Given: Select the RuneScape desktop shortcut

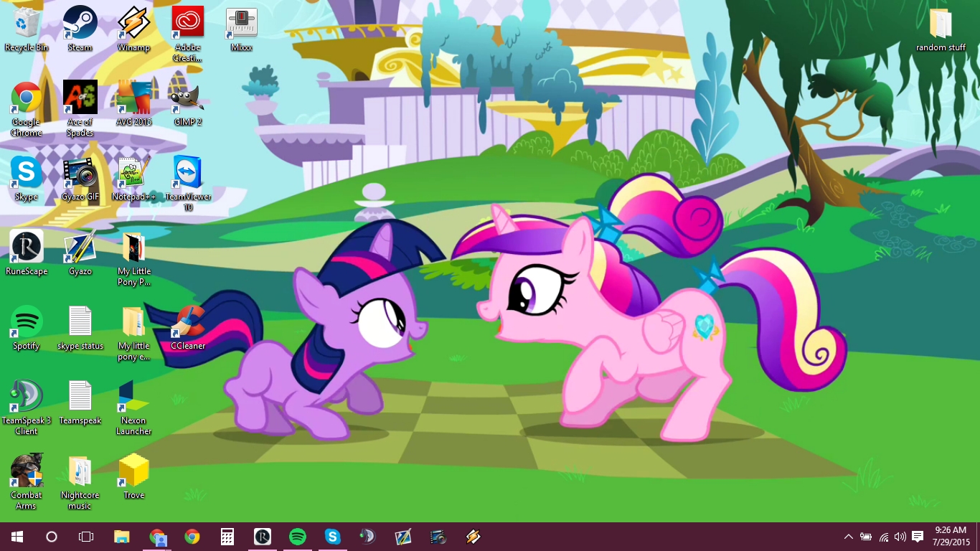Looking at the screenshot, I should [27, 253].
